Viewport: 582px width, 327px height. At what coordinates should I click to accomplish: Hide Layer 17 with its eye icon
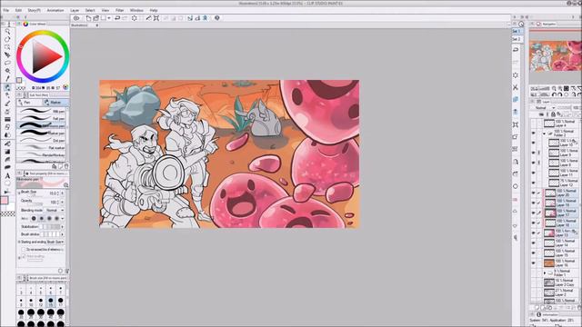(534, 213)
